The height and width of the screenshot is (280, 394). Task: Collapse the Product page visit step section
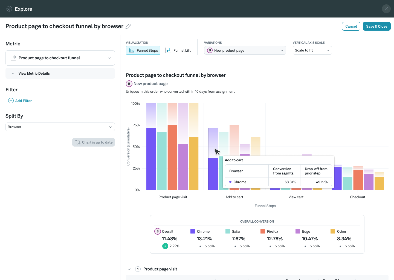(x=129, y=269)
